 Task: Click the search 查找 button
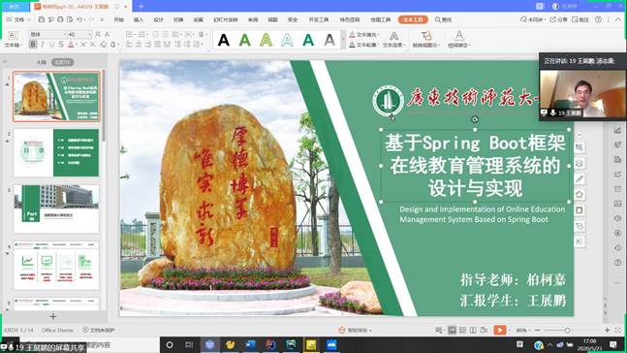pos(444,19)
